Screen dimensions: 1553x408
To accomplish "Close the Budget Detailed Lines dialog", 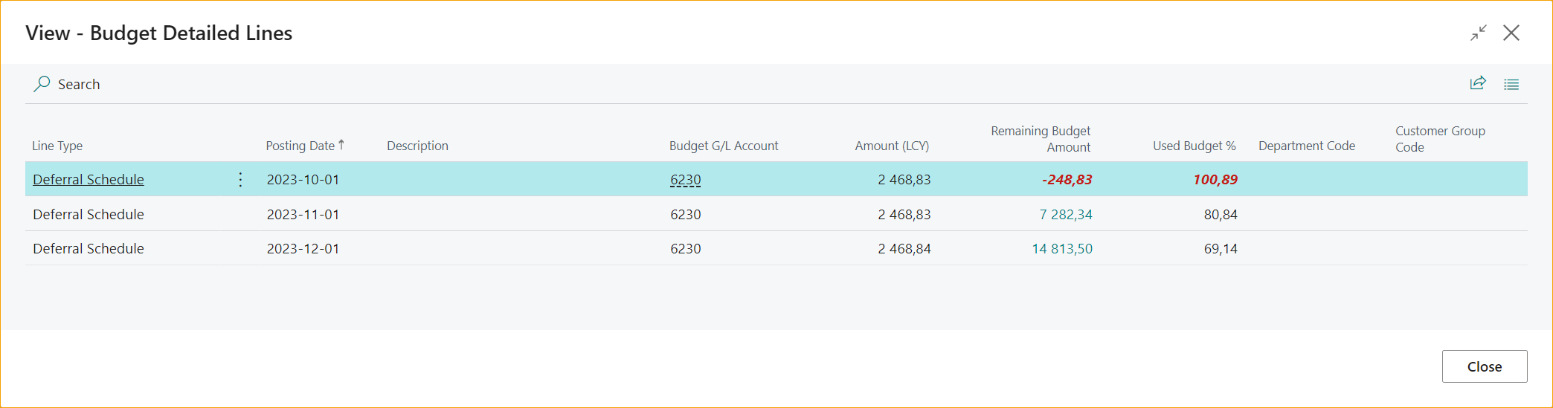I will [1511, 33].
